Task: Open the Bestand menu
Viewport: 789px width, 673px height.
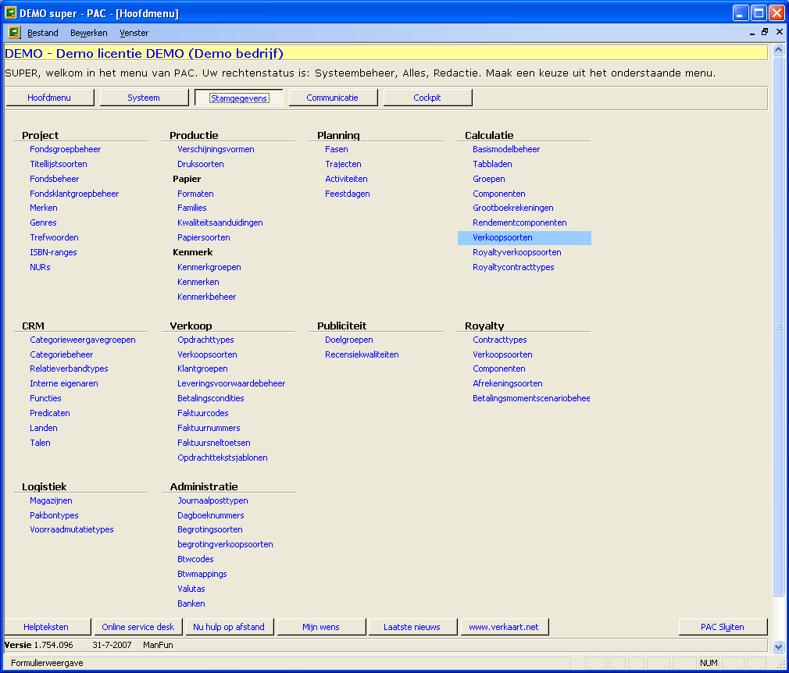Action: coord(43,34)
